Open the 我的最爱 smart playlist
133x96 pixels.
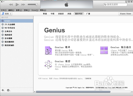[17, 35]
